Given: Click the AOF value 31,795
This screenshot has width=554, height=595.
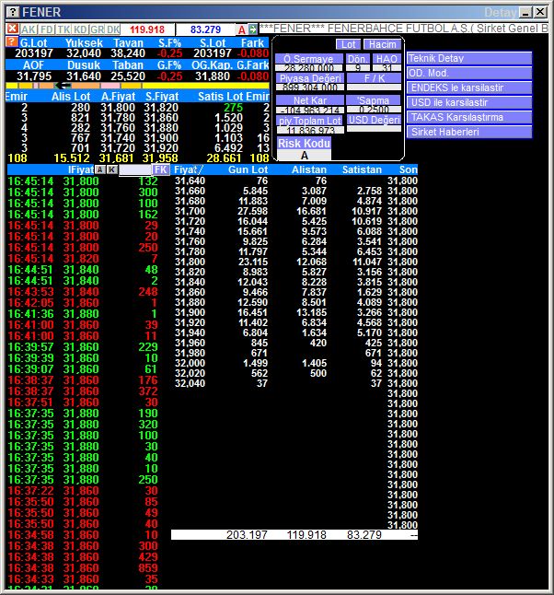Looking at the screenshot, I should (x=34, y=76).
